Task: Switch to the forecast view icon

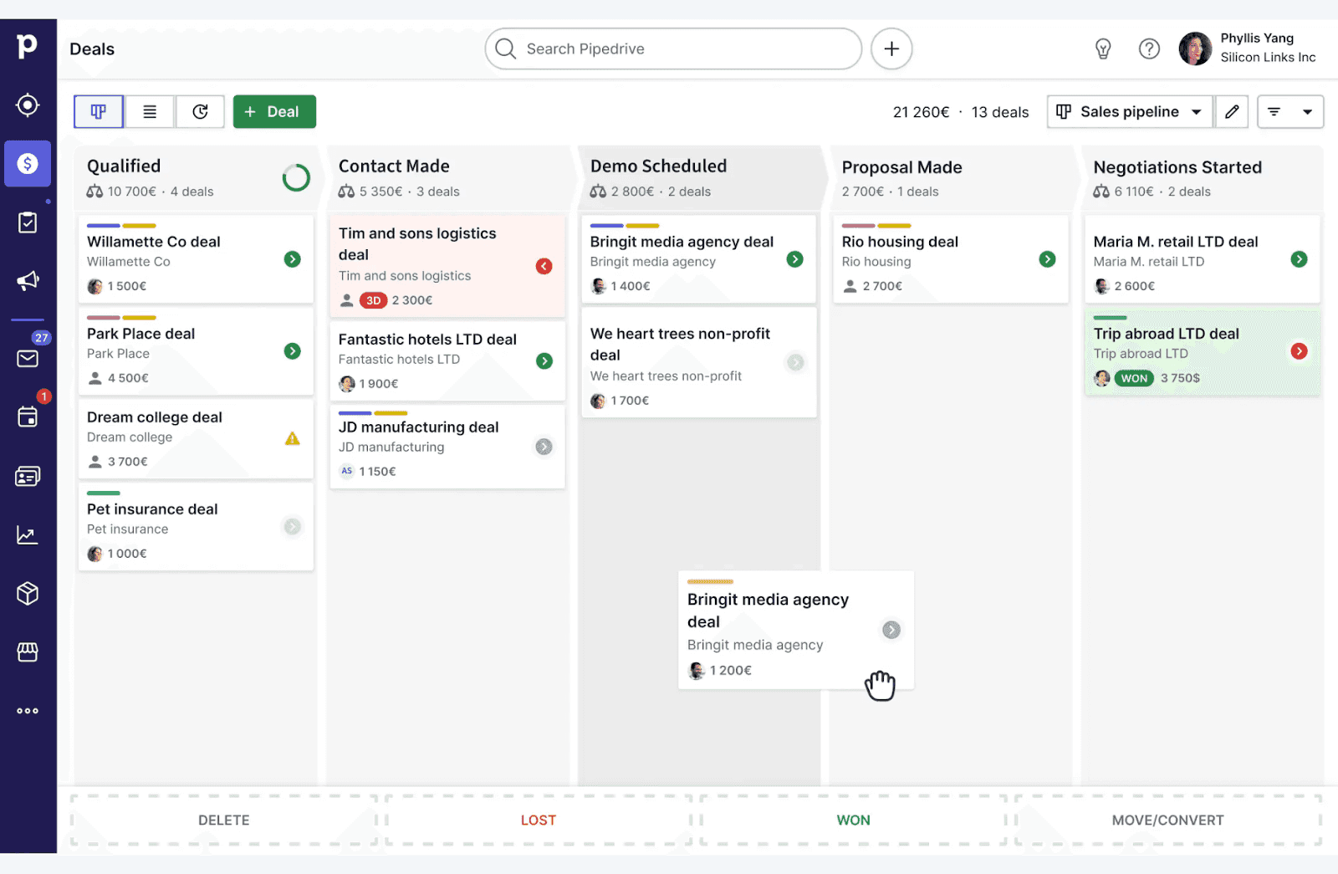Action: tap(200, 111)
